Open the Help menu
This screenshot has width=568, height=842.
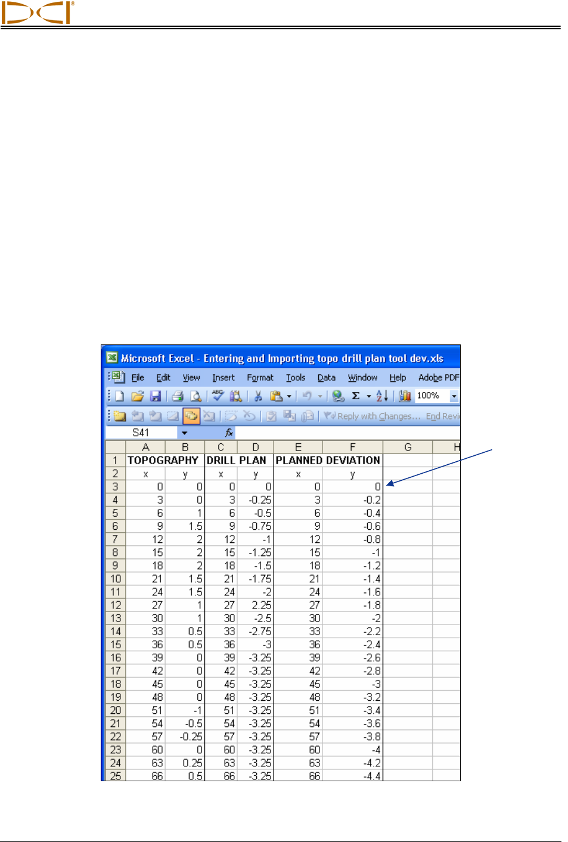coord(398,378)
